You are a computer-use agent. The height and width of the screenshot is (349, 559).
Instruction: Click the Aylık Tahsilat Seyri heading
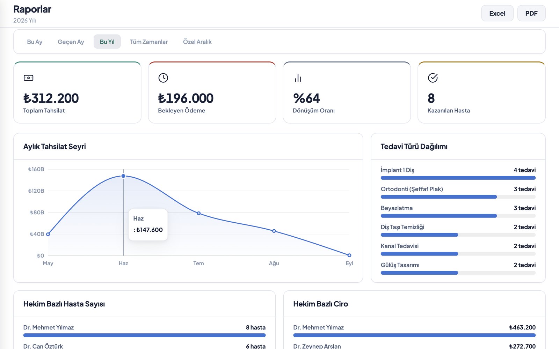tap(55, 147)
